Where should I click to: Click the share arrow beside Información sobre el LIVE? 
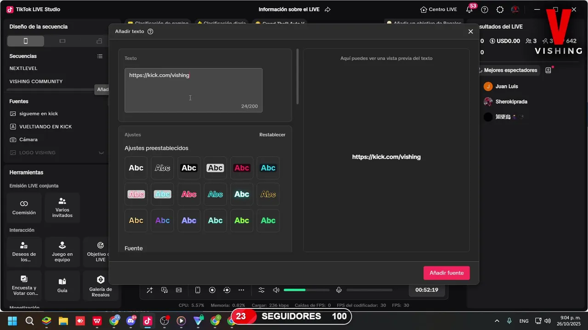click(x=328, y=9)
